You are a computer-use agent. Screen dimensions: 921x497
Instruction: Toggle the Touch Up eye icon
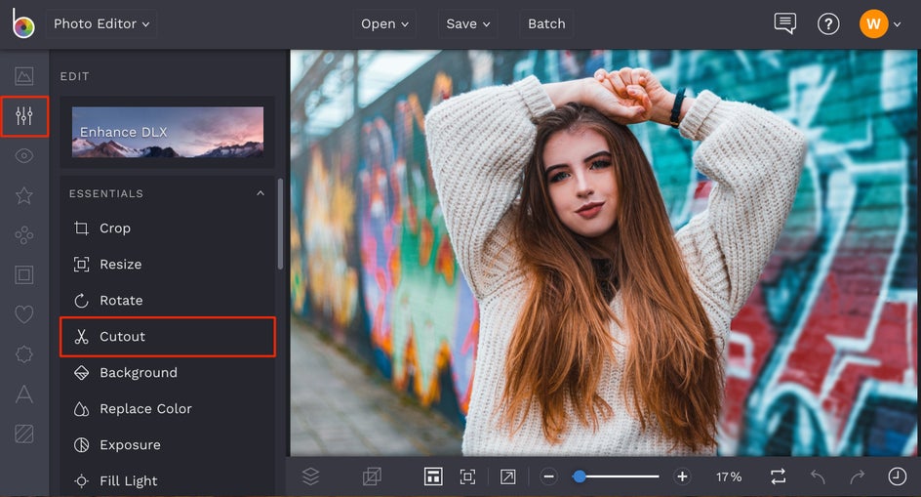[x=24, y=156]
